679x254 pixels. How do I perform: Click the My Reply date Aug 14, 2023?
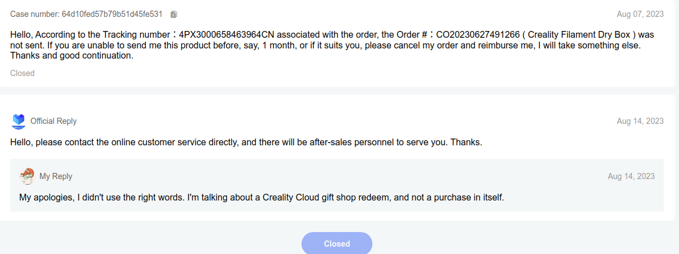(631, 176)
